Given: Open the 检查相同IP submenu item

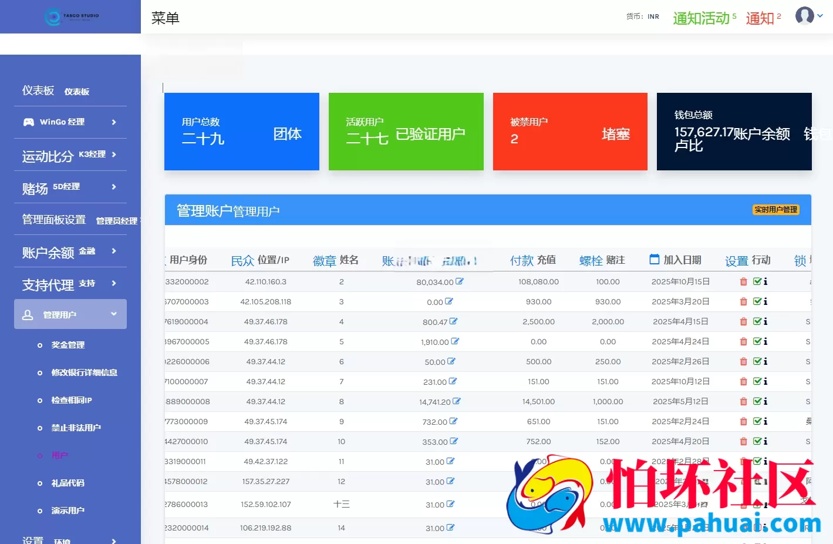Looking at the screenshot, I should pyautogui.click(x=72, y=400).
